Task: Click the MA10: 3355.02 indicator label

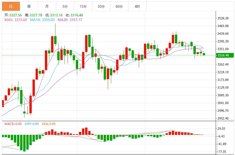Action: (x=42, y=20)
